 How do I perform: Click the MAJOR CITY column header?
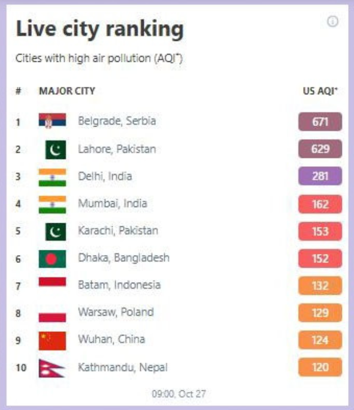click(x=67, y=91)
